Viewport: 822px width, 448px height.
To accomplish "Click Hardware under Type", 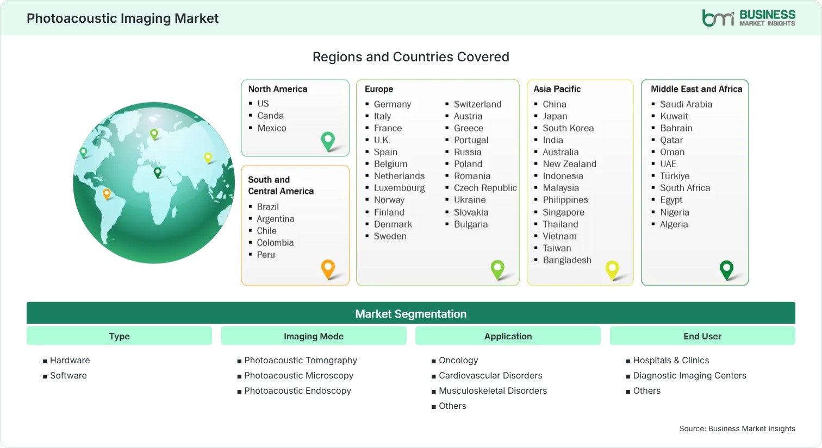I will pos(70,361).
